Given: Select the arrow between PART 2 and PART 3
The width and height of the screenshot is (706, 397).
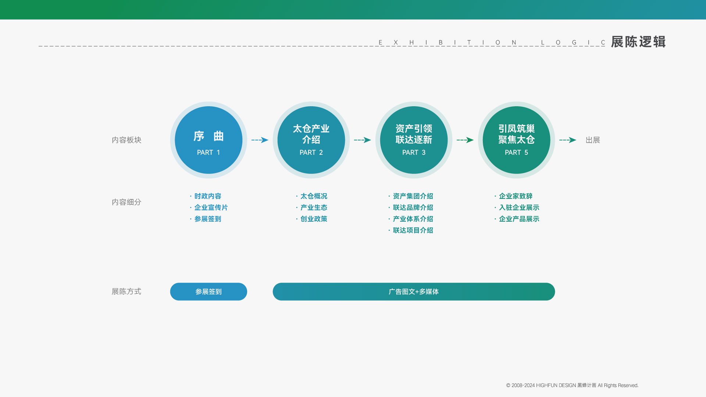Looking at the screenshot, I should 361,140.
